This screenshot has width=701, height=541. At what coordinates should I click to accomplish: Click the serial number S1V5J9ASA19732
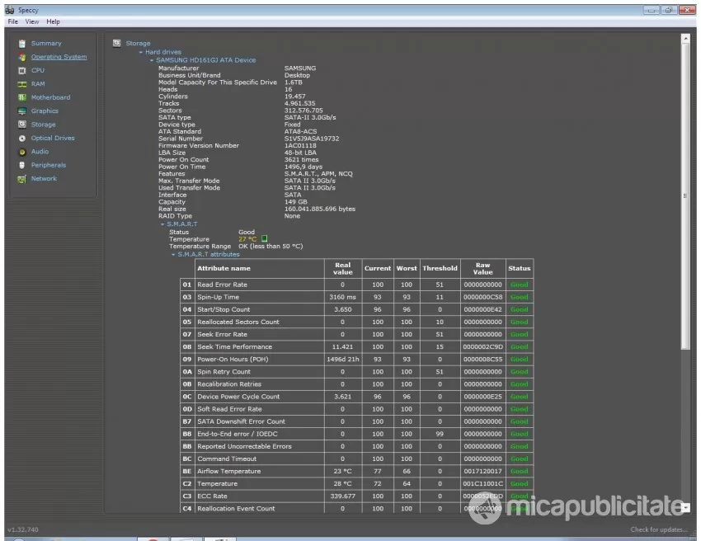[312, 139]
